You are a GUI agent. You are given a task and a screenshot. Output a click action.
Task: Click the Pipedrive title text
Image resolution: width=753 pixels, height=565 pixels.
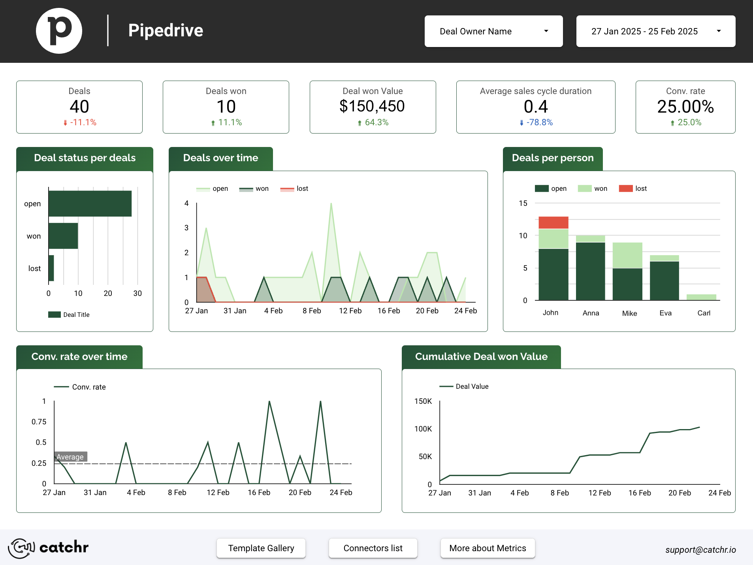tap(166, 30)
